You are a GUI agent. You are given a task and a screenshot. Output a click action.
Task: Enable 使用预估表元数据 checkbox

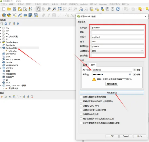tap(81, 114)
